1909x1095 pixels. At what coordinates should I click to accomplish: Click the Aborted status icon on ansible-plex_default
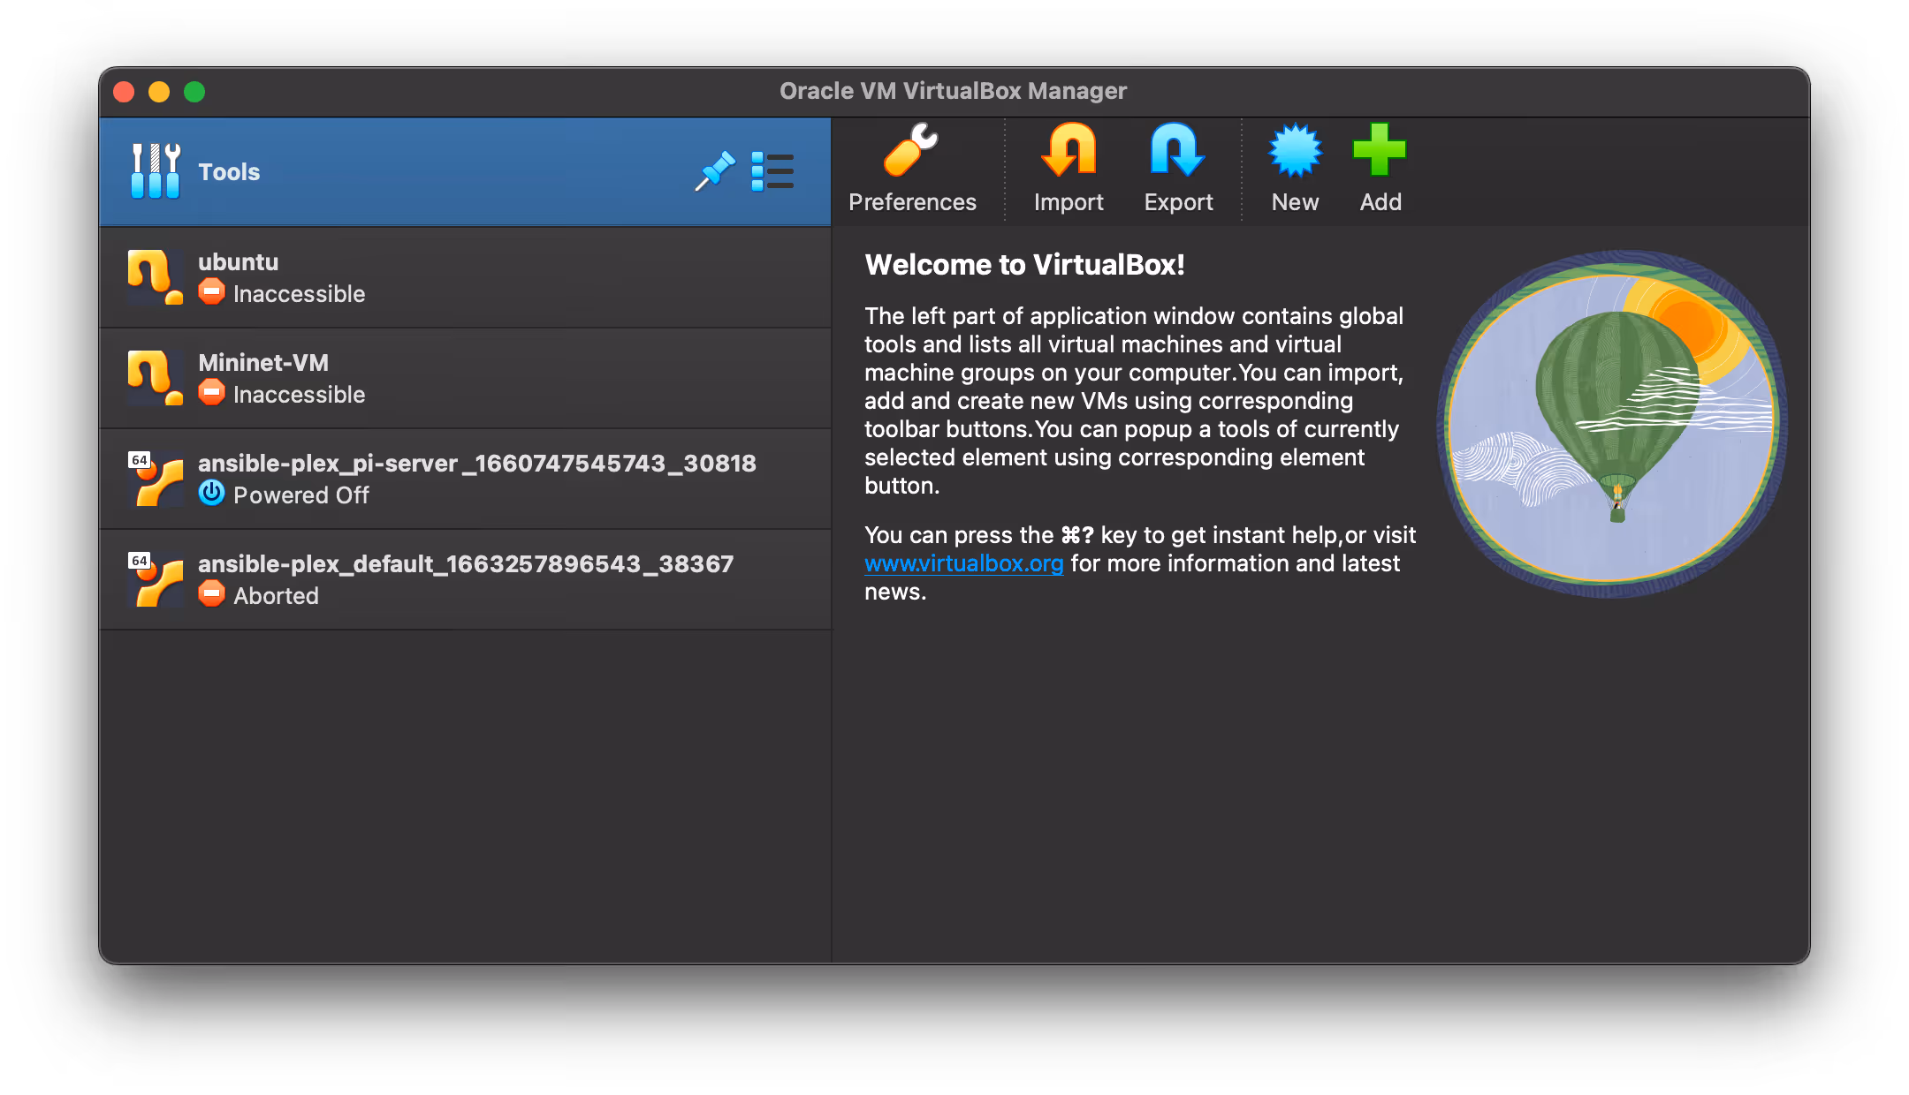tap(212, 594)
